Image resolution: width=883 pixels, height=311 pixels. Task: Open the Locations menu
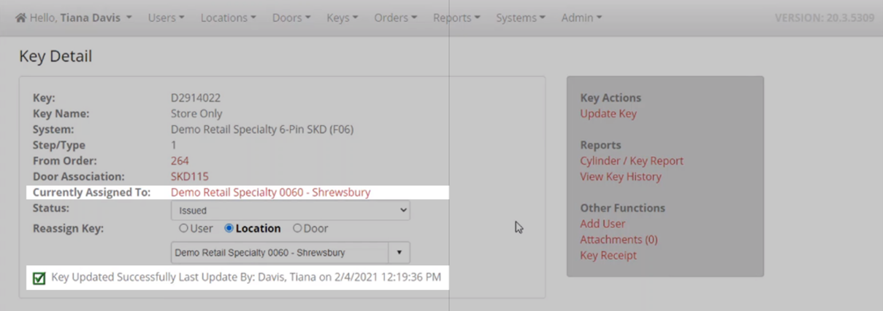click(x=228, y=17)
